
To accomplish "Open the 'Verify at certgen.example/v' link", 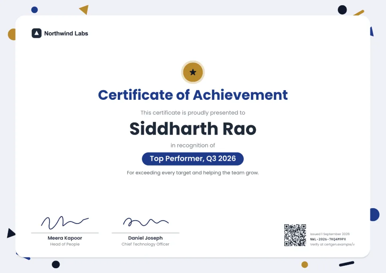I will tap(332, 244).
